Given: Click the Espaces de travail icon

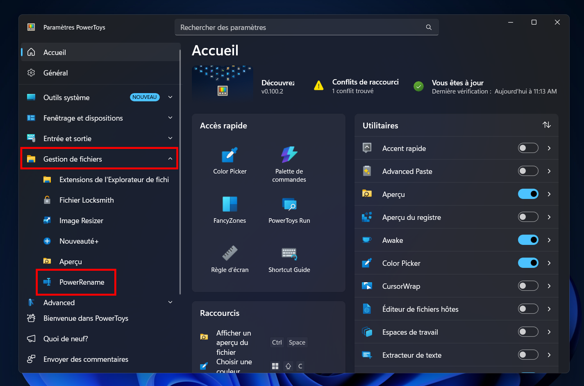Looking at the screenshot, I should (367, 332).
